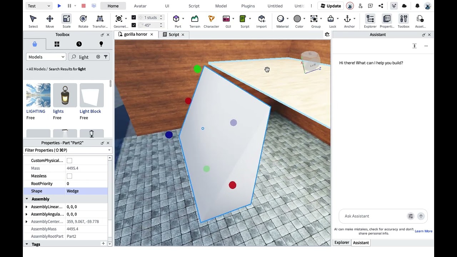Click the Pause test button
This screenshot has width=457, height=257.
[69, 6]
